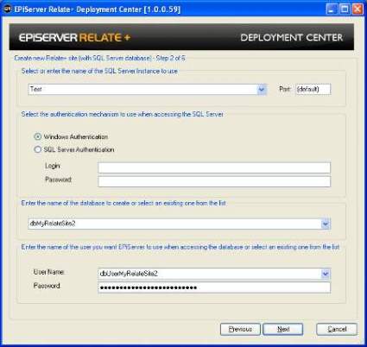Click the 'Port' label
Image resolution: width=367 pixels, height=347 pixels.
pos(285,89)
